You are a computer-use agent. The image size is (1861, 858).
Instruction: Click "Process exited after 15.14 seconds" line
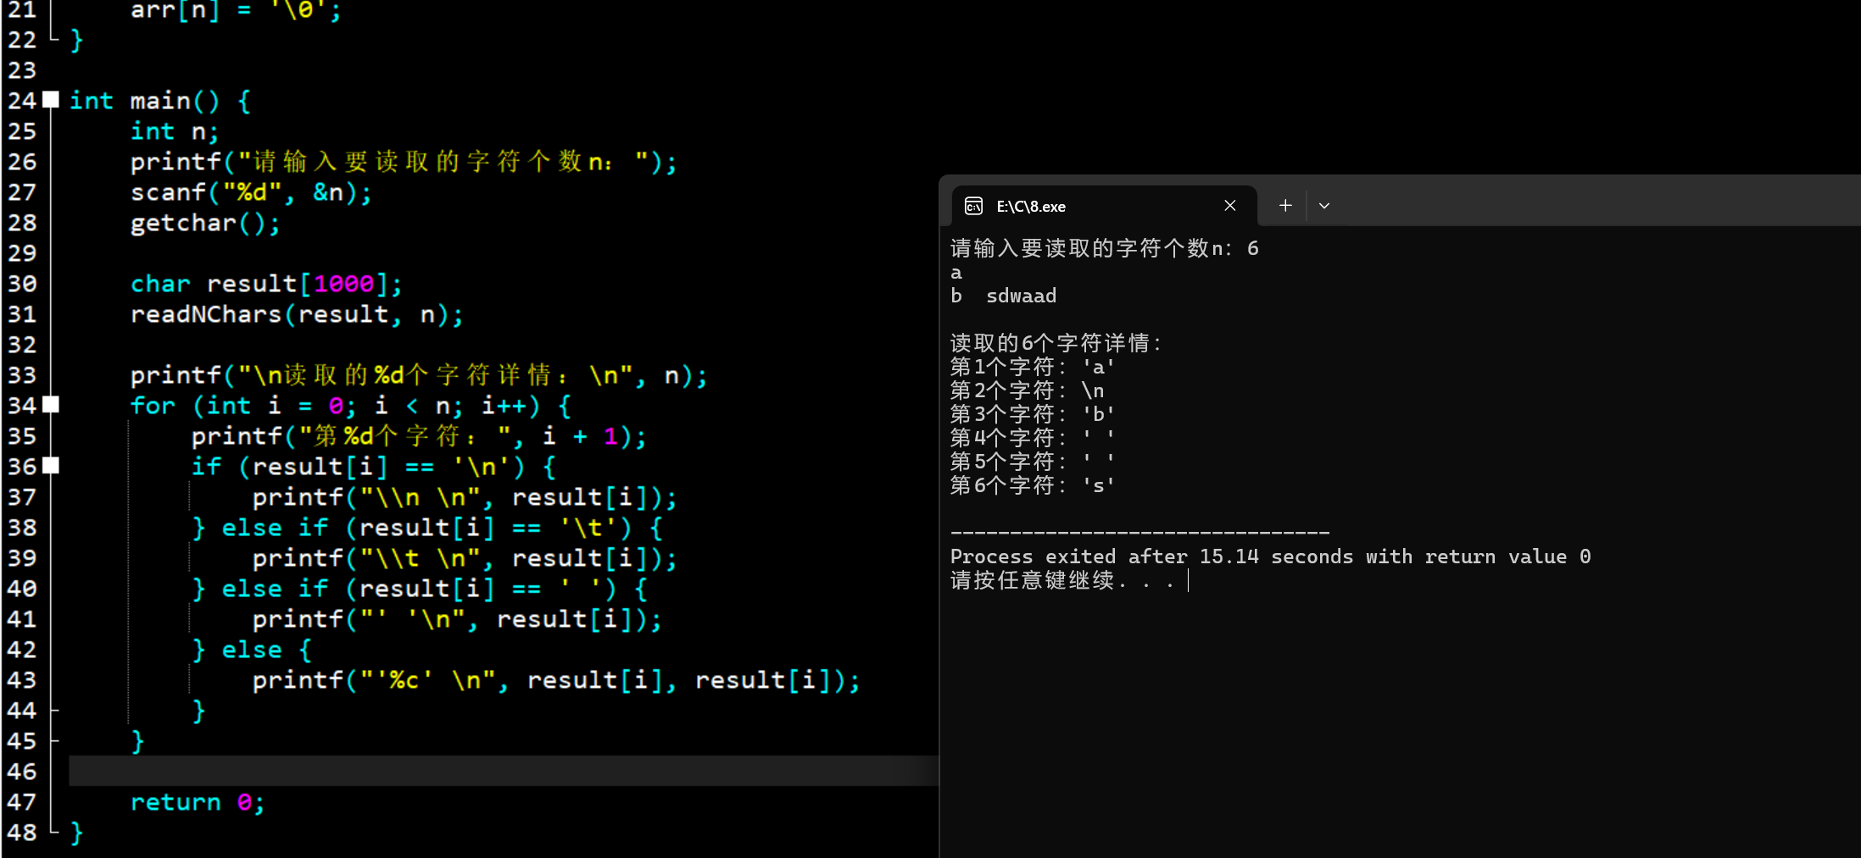(x=1270, y=556)
